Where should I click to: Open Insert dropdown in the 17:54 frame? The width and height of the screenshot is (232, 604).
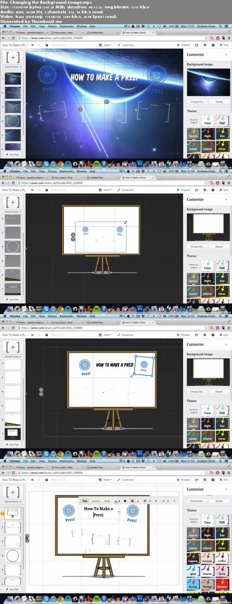tap(106, 480)
